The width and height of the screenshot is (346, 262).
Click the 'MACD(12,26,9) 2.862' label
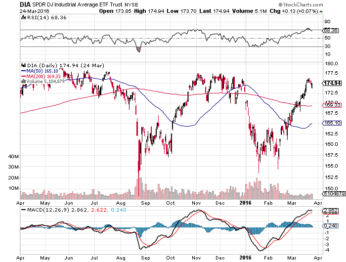point(57,210)
